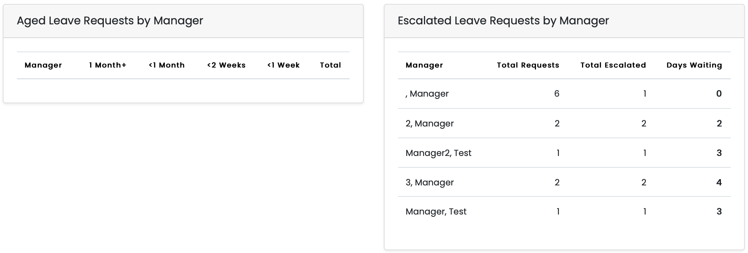Image resolution: width=748 pixels, height=253 pixels.
Task: Click the Escalated Leave Requests by Manager title
Action: point(503,21)
